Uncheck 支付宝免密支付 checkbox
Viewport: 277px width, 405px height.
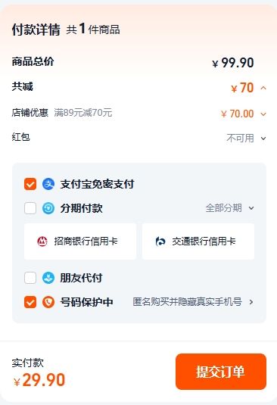tap(30, 185)
